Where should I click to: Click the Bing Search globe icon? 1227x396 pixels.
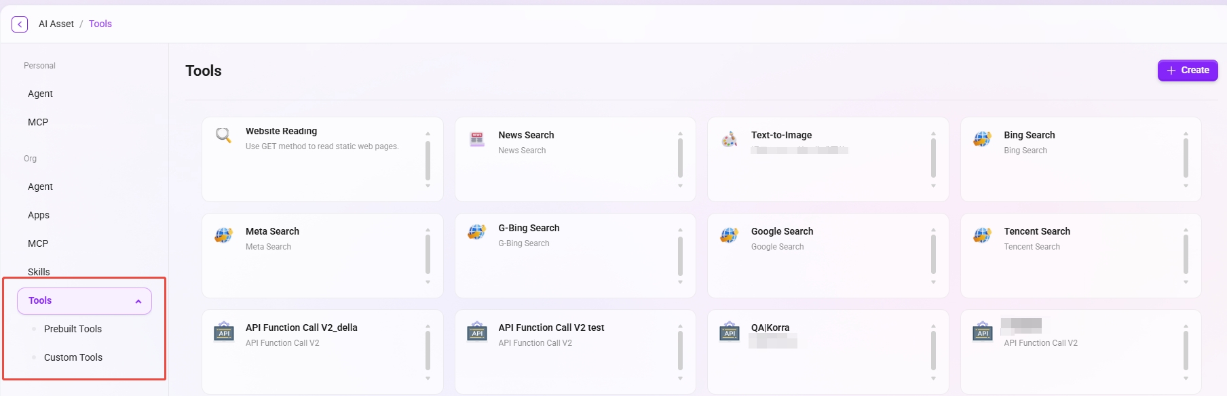pyautogui.click(x=983, y=139)
